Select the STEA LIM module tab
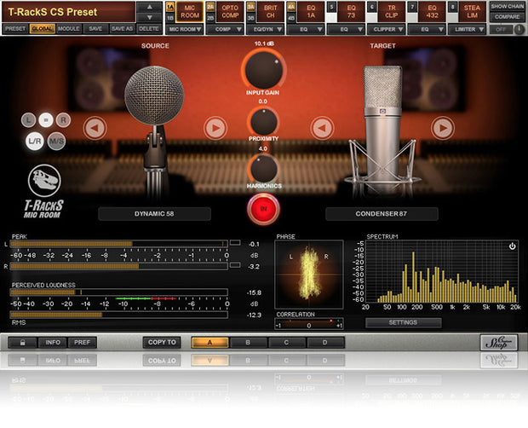This screenshot has height=428, width=528. pos(473,12)
